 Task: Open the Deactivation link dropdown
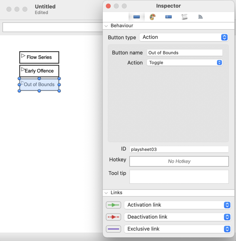point(178,217)
